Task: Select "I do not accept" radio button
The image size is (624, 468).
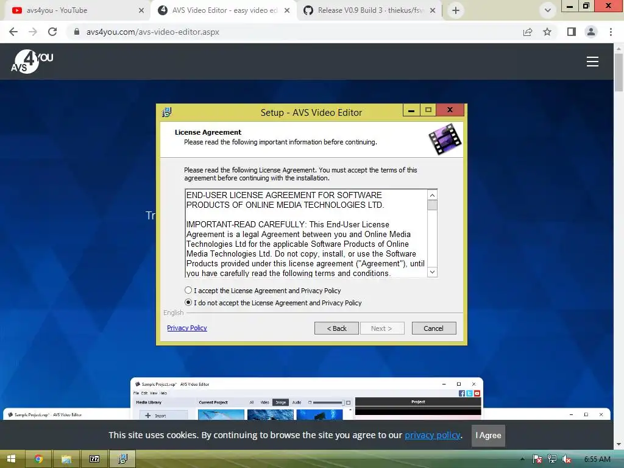Action: [x=188, y=302]
